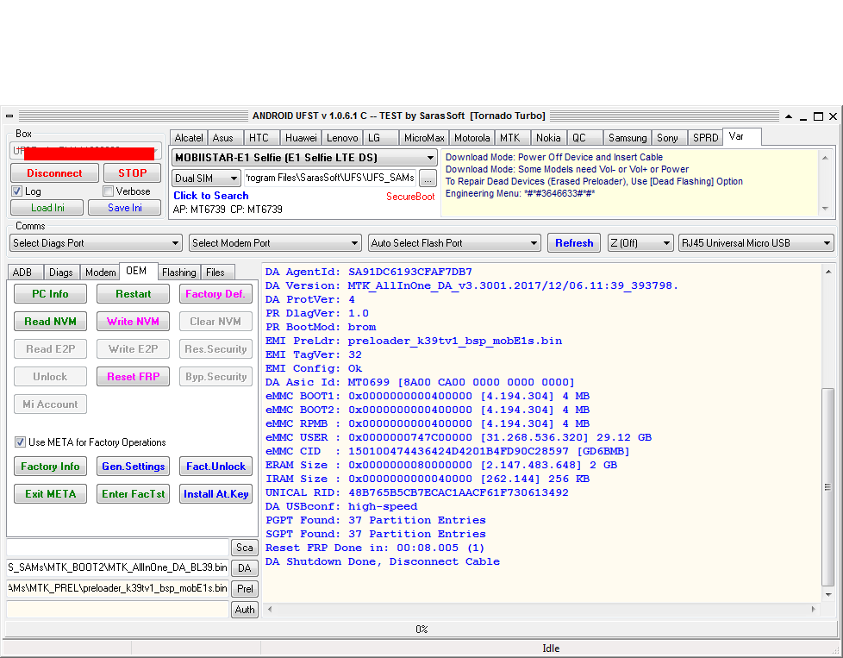Open Gen.Settings
Viewport: 843px width, 658px height.
133,467
